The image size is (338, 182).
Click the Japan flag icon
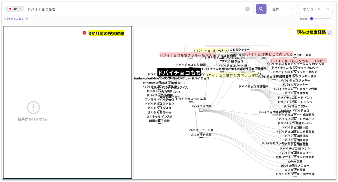(x=10, y=9)
